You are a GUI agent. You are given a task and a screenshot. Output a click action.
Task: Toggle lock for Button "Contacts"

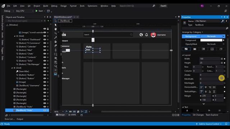click(x=48, y=57)
